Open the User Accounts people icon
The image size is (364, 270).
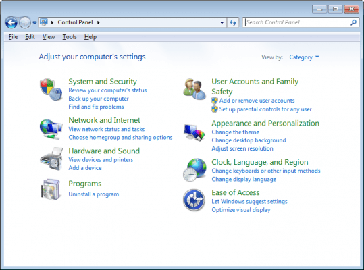194,89
